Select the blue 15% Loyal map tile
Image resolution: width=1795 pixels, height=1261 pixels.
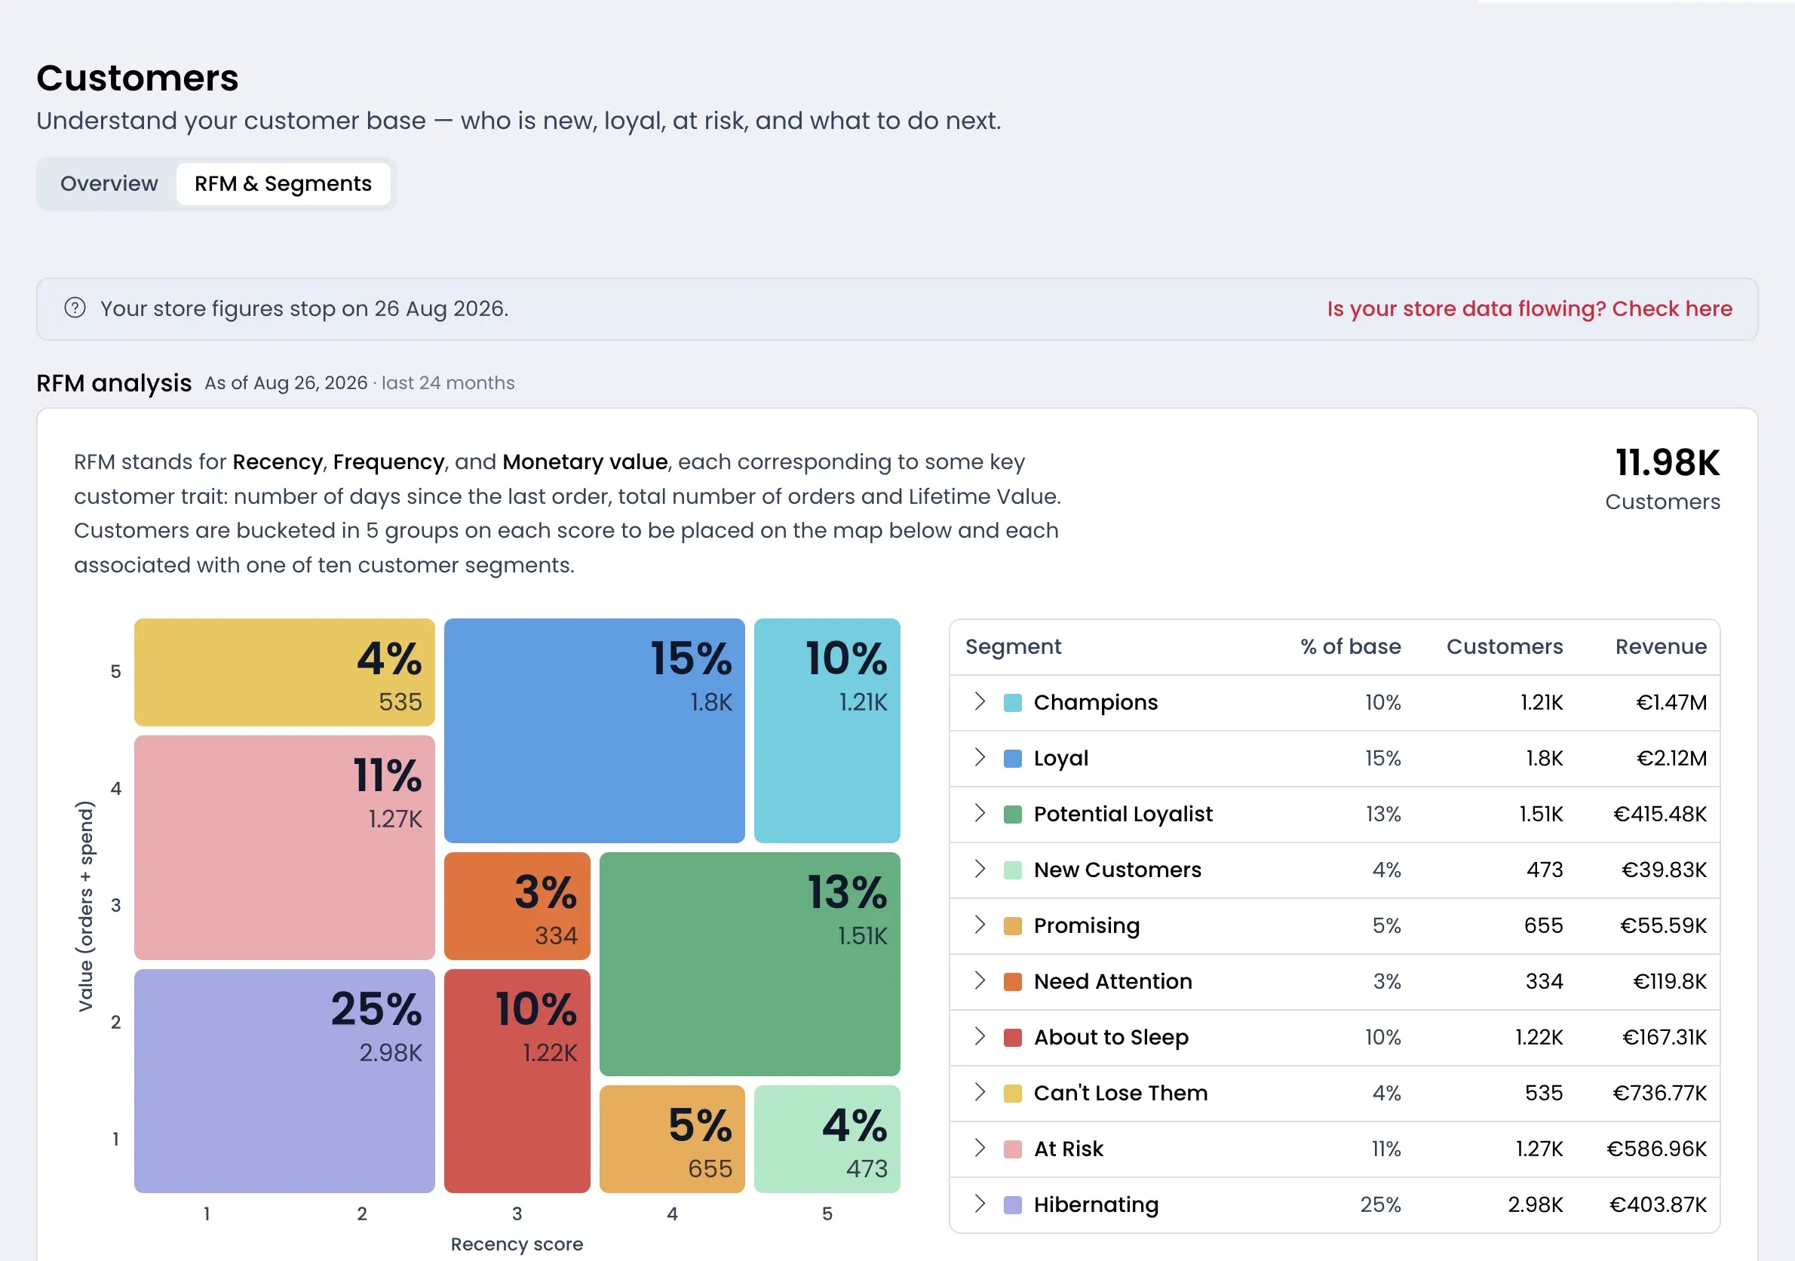[x=594, y=730]
